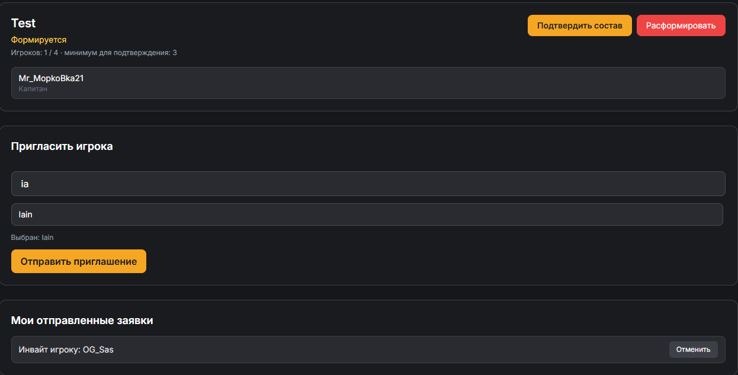
Task: Click the "Игроков: 1 / 4" counter text
Action: click(x=34, y=53)
